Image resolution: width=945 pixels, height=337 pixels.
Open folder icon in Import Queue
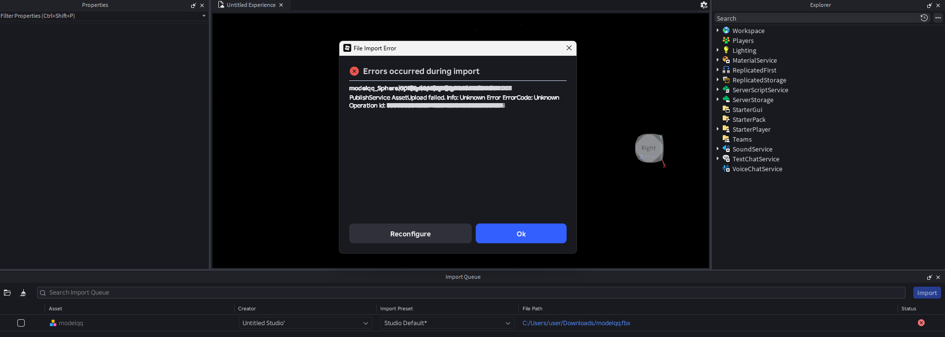(7, 293)
